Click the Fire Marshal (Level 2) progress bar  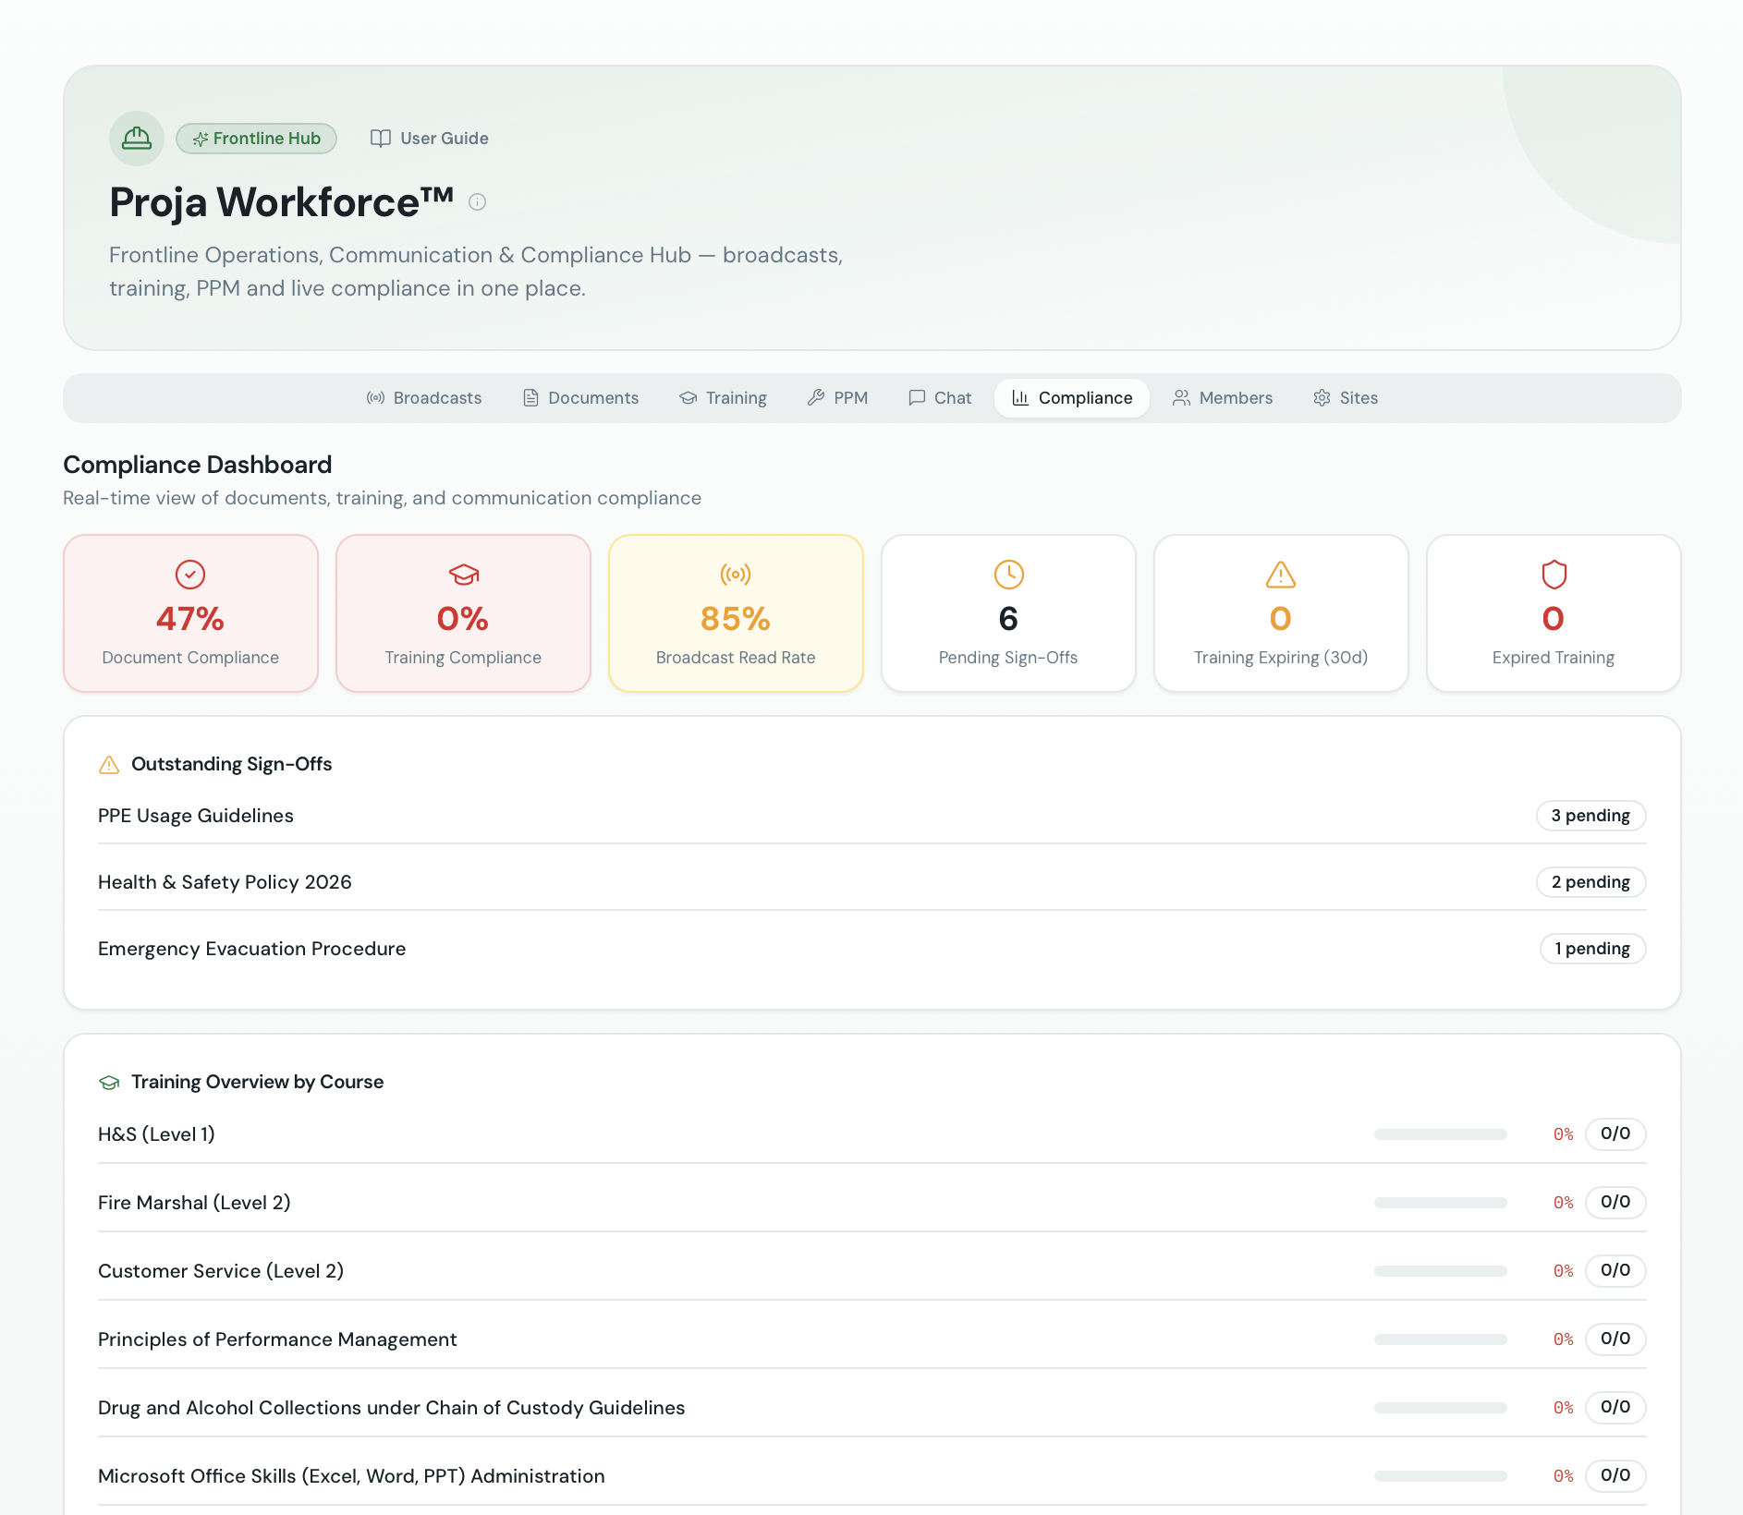[x=1440, y=1203]
